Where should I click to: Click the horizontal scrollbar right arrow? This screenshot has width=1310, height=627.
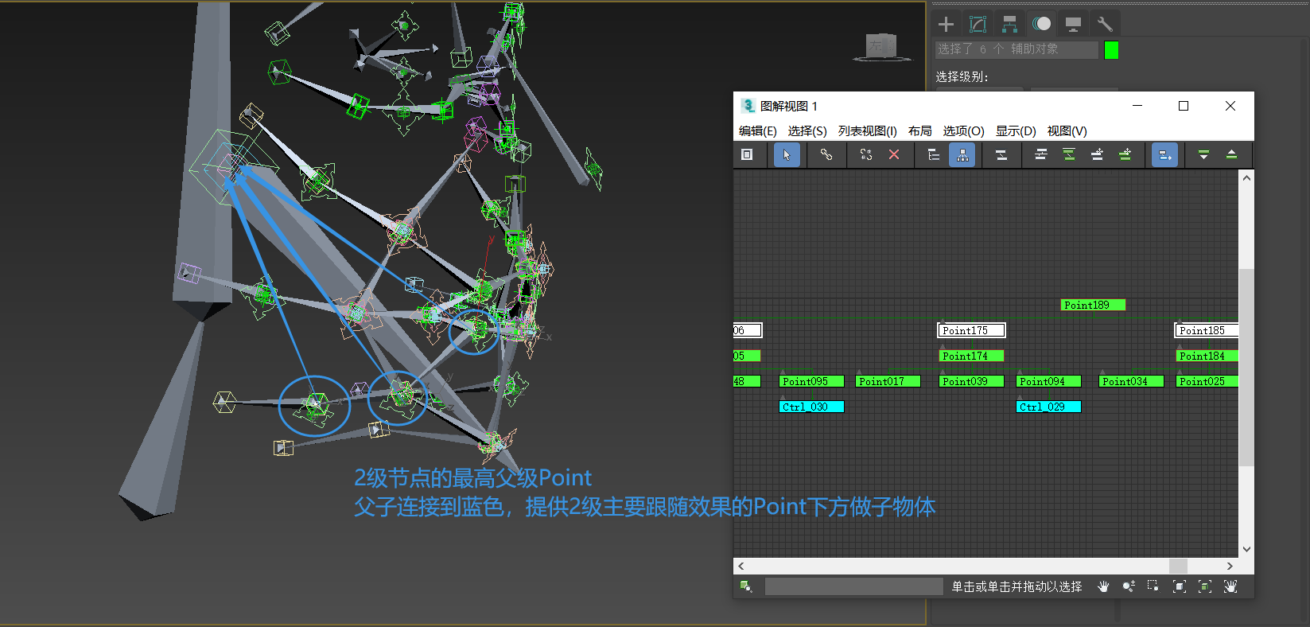pos(1230,566)
